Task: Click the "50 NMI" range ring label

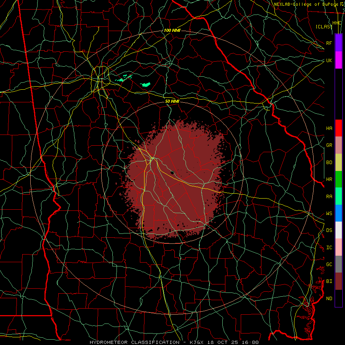Action: click(172, 101)
